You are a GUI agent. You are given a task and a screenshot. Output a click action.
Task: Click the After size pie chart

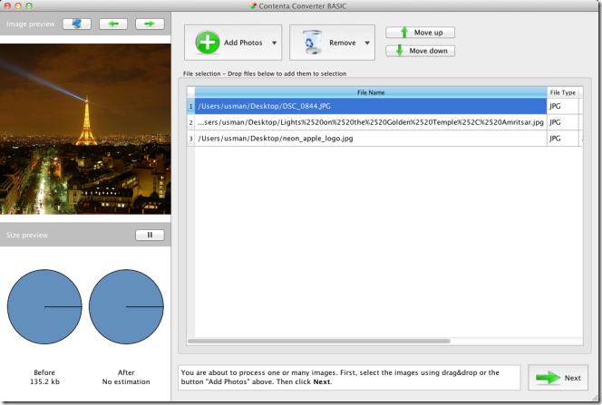pyautogui.click(x=126, y=306)
